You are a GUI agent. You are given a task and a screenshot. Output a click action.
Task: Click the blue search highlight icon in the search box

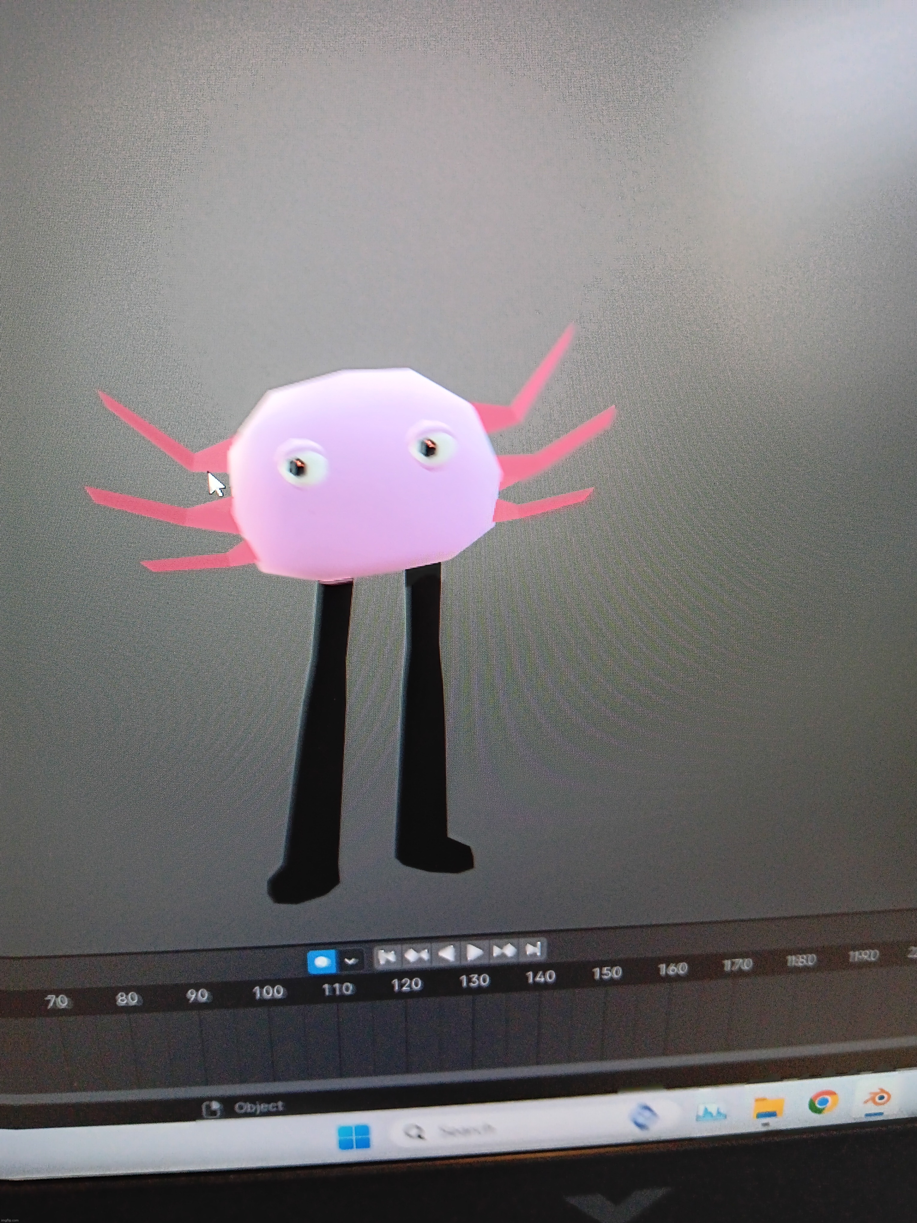pyautogui.click(x=644, y=1116)
